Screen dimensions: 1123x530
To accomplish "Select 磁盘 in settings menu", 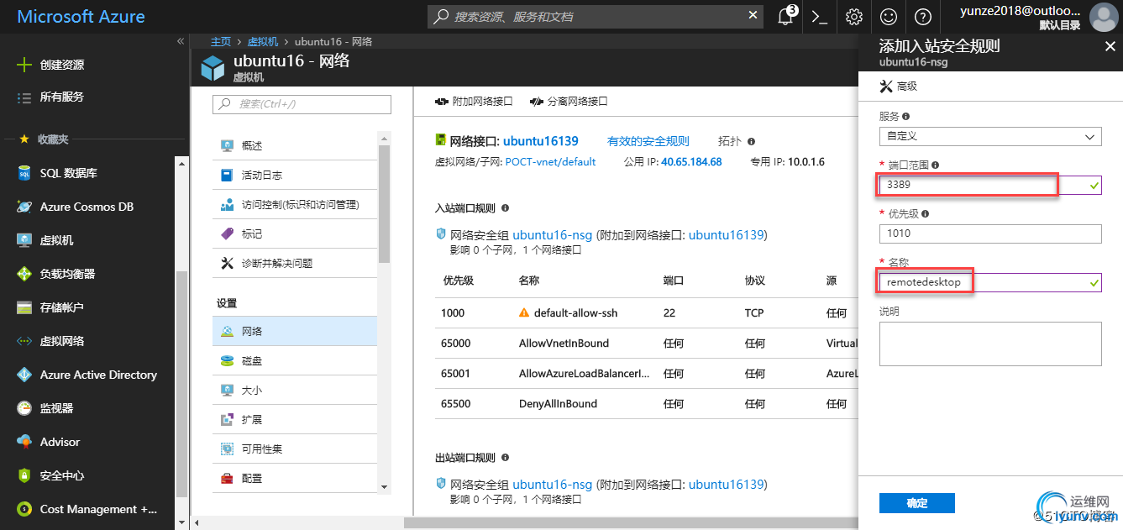I will (x=295, y=361).
